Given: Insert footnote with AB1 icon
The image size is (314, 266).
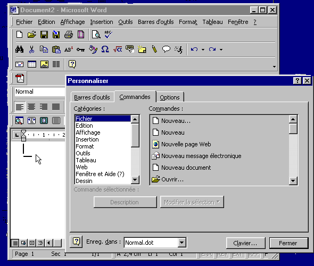Looking at the screenshot, I should click(69, 49).
